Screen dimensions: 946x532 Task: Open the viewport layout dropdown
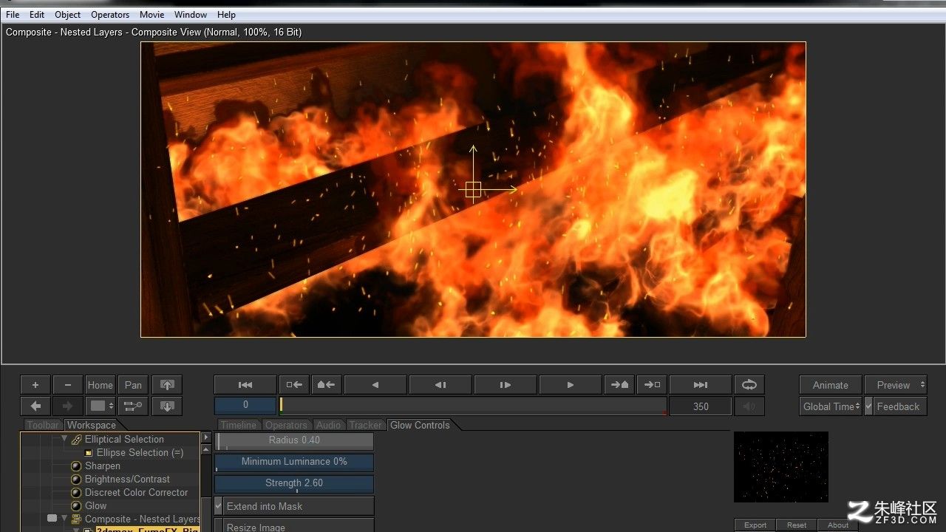pos(101,406)
